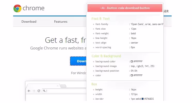Close the tab in the browser mockup
This screenshot has width=192, height=103.
[x=57, y=86]
